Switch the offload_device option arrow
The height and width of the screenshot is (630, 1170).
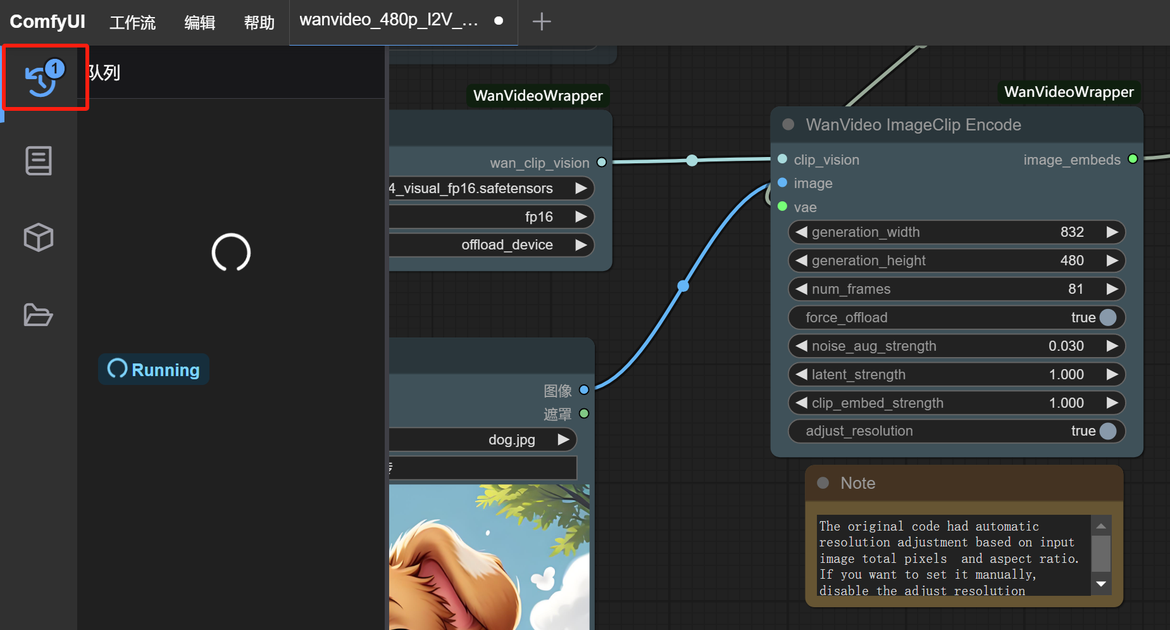point(580,245)
